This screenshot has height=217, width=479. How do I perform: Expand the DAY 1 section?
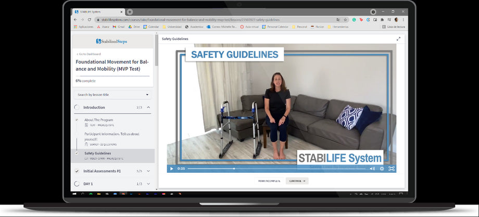(148, 184)
